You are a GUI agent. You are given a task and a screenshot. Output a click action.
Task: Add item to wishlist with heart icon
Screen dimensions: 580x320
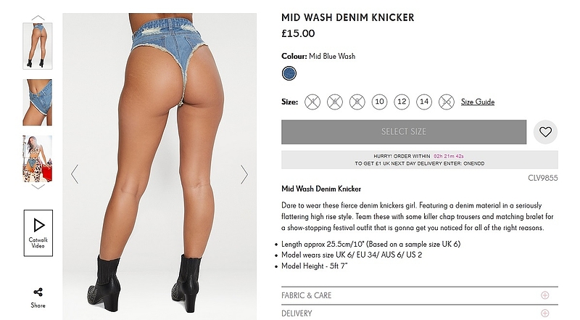pyautogui.click(x=545, y=132)
